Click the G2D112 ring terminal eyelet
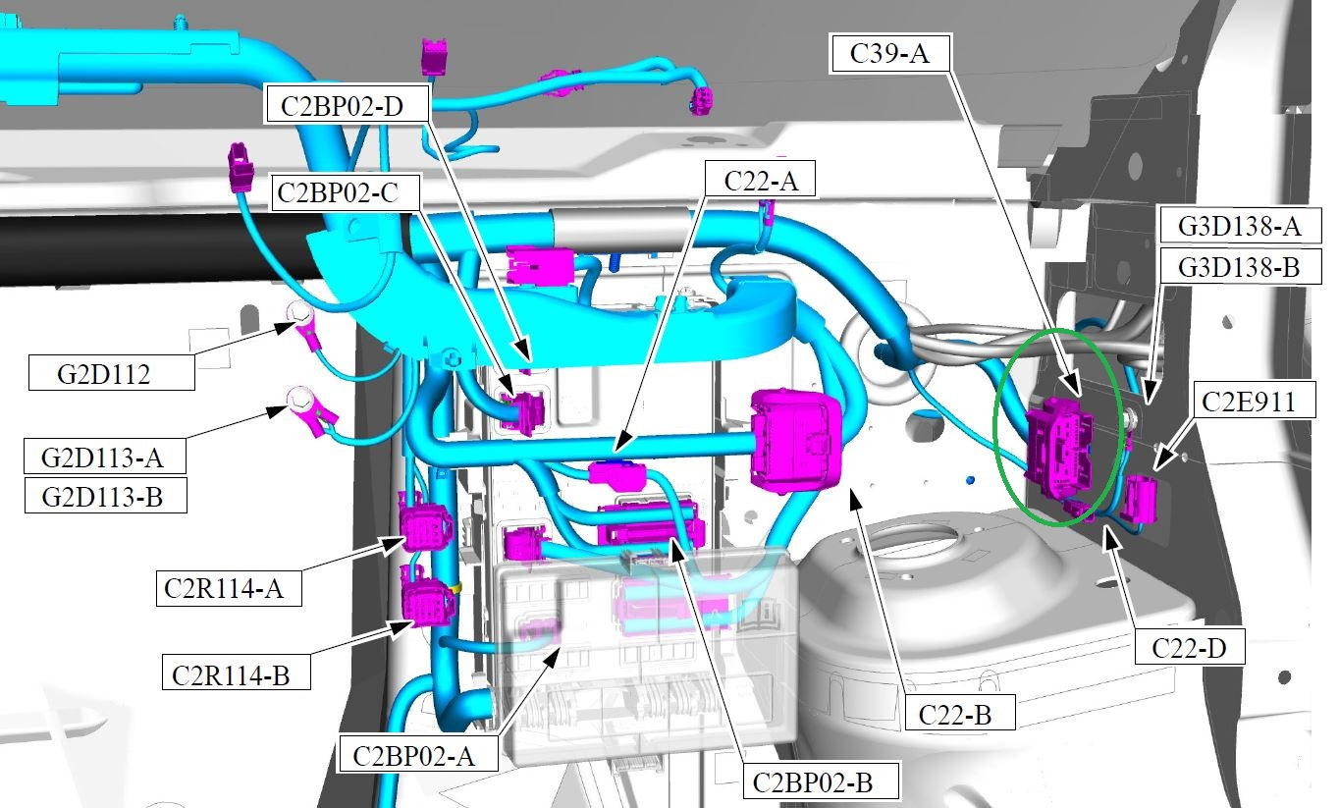Viewport: 1339px width, 808px height. coord(296,315)
